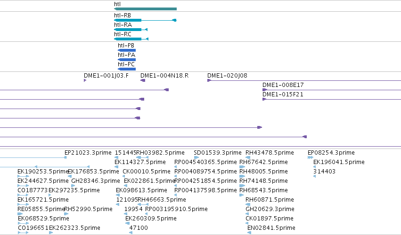This screenshot has height=235, width=401.
Task: Click the EK196041.5prime EST label
Action: pyautogui.click(x=339, y=162)
